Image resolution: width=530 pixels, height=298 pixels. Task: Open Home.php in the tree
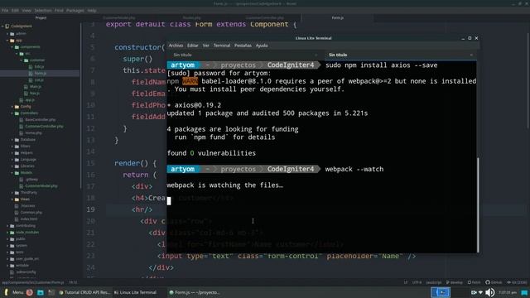tap(33, 132)
